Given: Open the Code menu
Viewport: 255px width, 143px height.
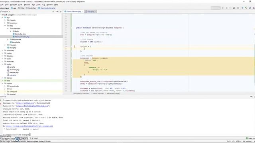Looking at the screenshot, I should [20, 5].
